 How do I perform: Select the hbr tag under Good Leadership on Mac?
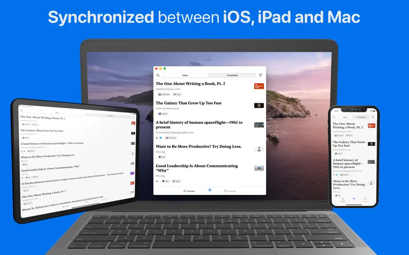[x=165, y=181]
